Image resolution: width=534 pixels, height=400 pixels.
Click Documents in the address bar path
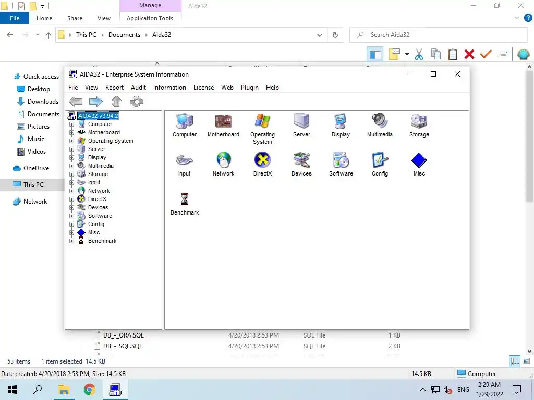click(x=124, y=35)
